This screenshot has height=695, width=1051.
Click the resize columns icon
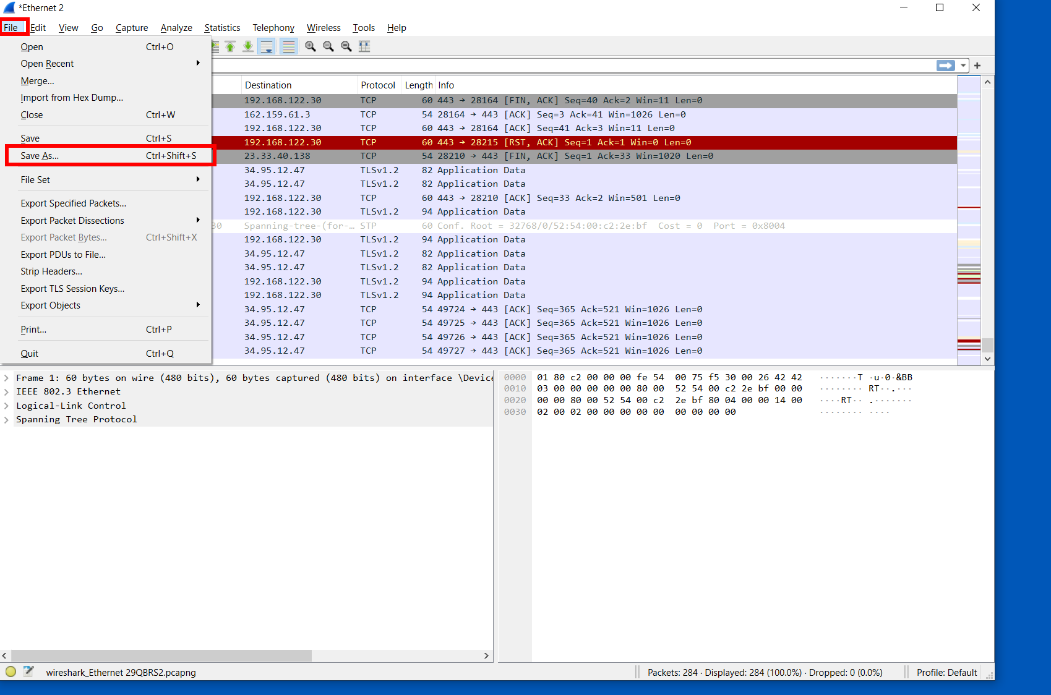coord(364,46)
